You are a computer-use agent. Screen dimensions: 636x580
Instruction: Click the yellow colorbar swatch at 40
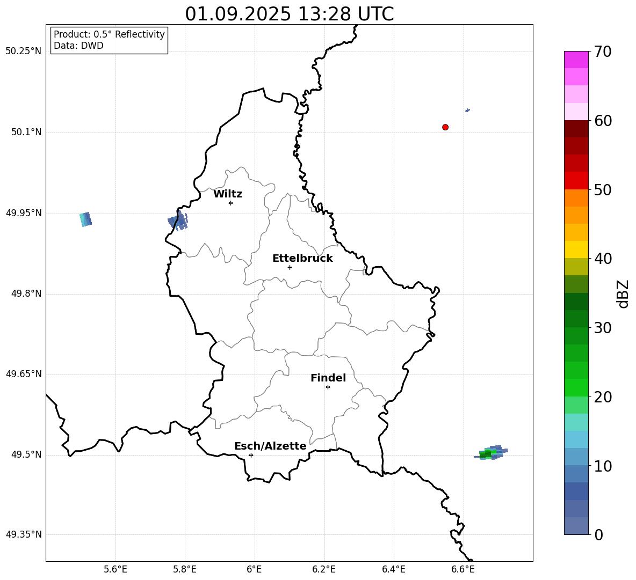tap(576, 249)
